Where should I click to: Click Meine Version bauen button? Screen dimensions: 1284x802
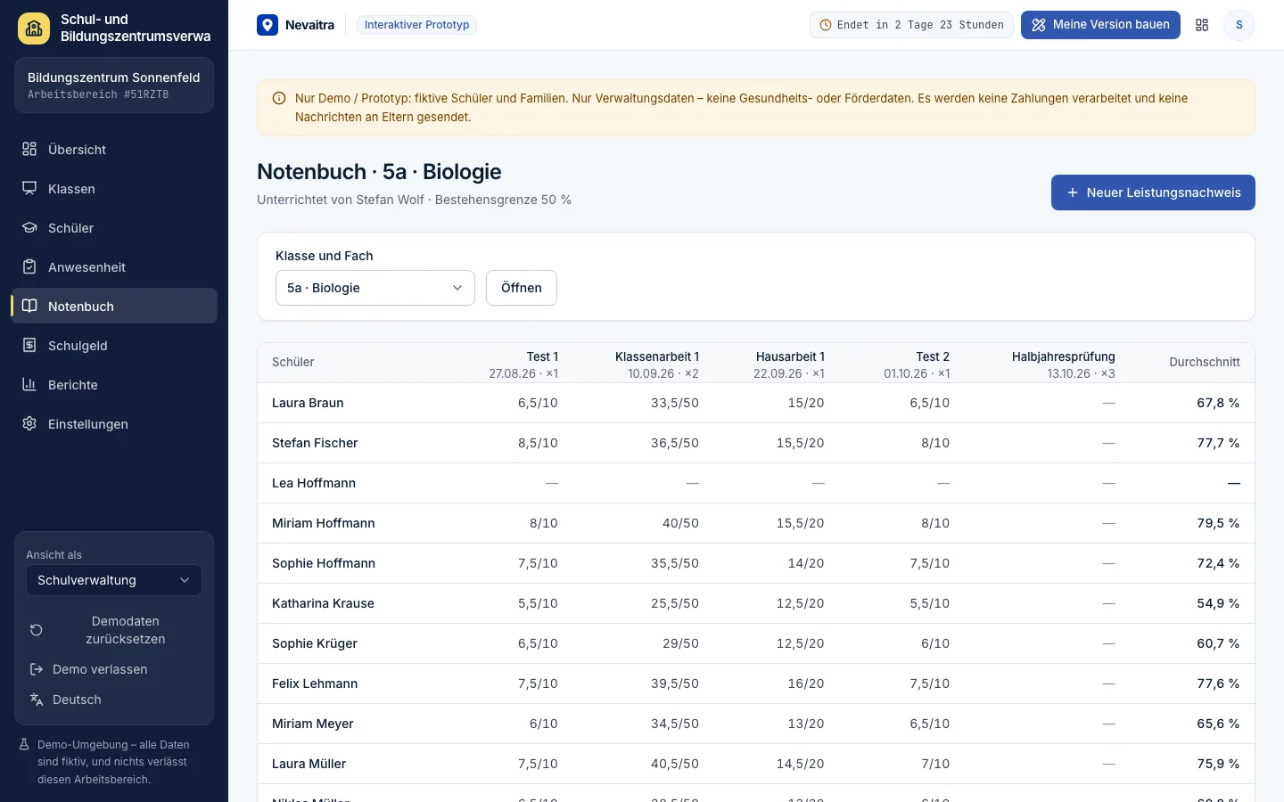(x=1100, y=25)
